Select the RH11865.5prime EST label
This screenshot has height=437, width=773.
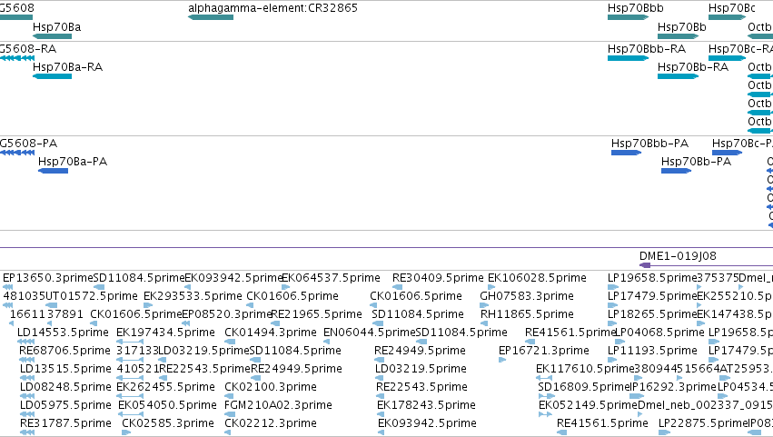pos(527,314)
